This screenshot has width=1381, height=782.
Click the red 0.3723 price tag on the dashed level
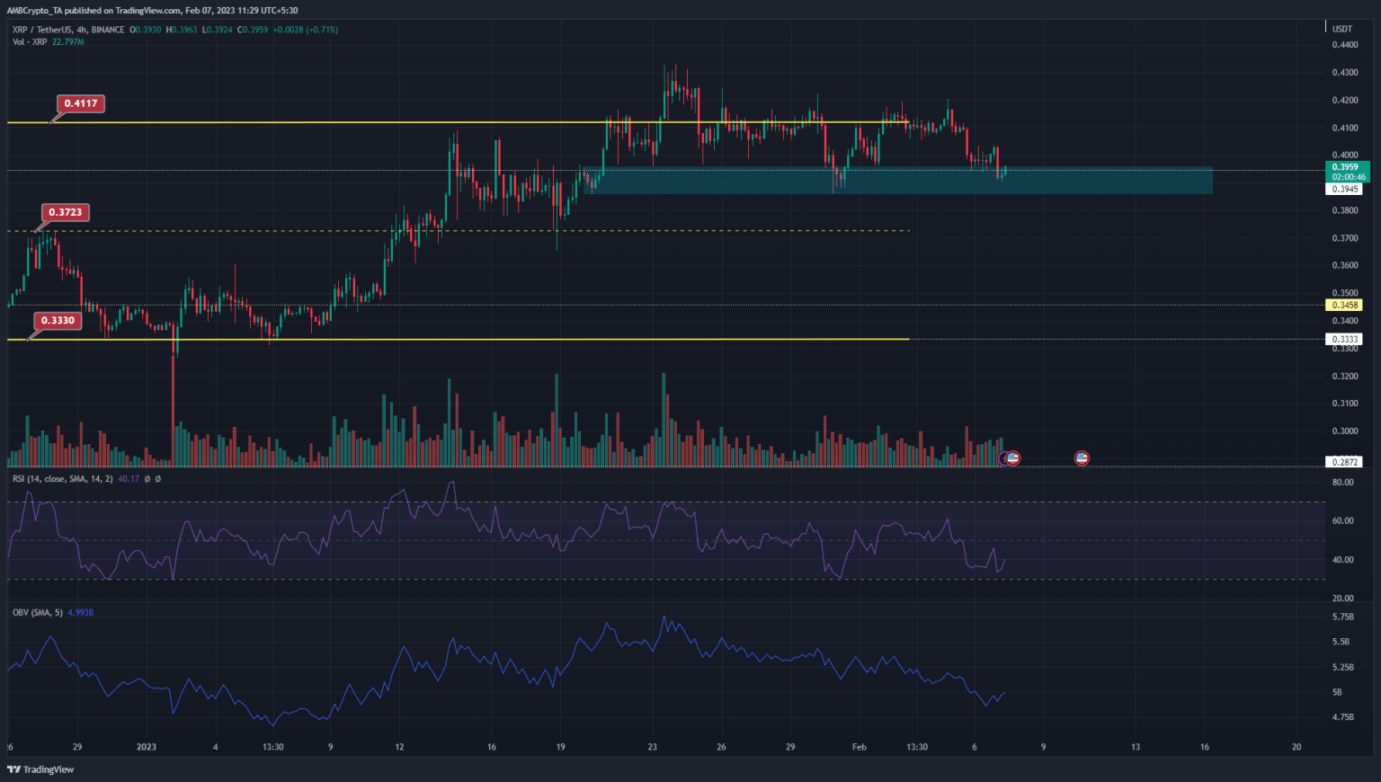[x=67, y=212]
